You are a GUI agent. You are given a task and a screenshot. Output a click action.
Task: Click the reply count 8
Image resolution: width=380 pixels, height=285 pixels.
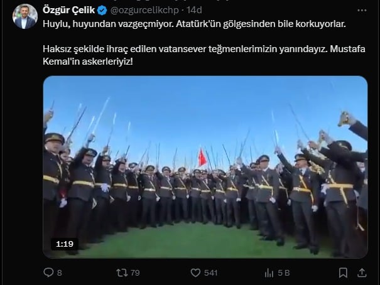[60, 273]
